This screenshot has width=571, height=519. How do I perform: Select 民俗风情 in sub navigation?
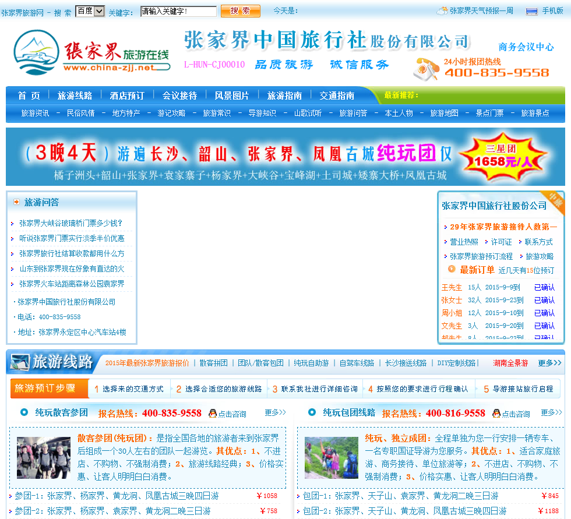[x=80, y=113]
